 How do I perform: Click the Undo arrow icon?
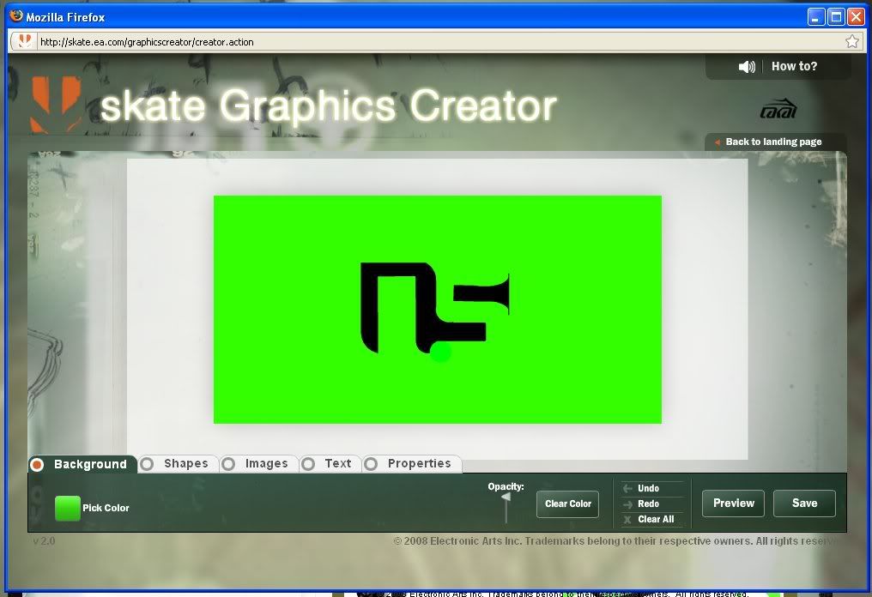(x=627, y=488)
